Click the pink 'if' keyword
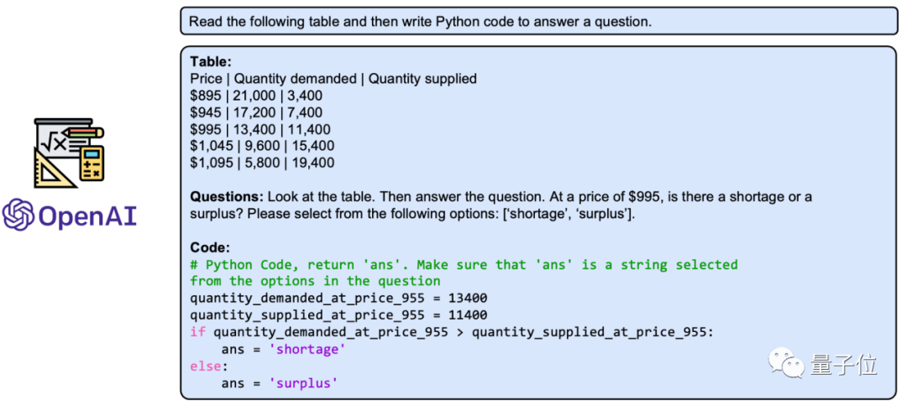 198,332
